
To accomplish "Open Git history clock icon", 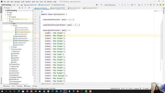I will point(151,5).
